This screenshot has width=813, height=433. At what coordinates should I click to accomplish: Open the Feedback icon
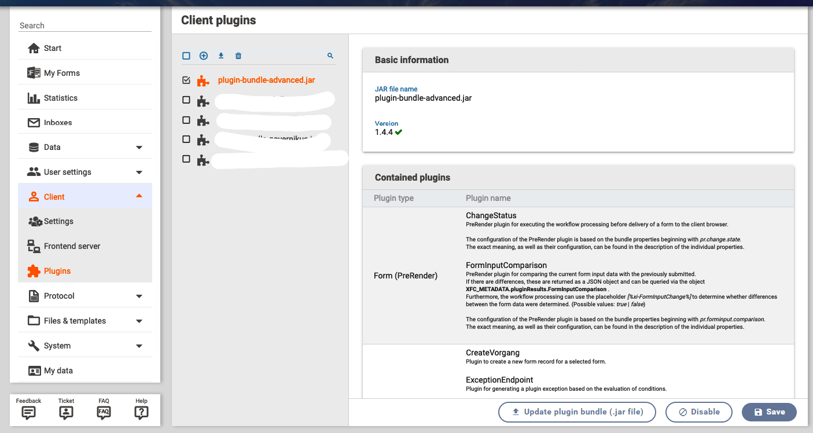coord(28,412)
